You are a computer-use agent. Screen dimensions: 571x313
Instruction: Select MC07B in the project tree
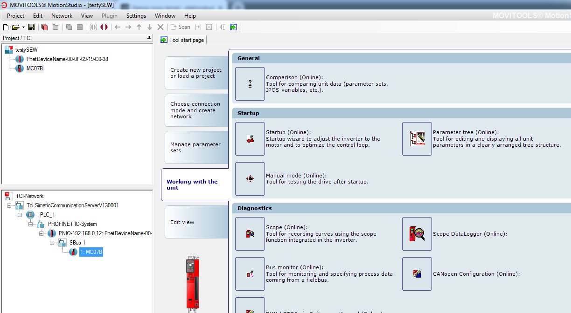(x=35, y=68)
